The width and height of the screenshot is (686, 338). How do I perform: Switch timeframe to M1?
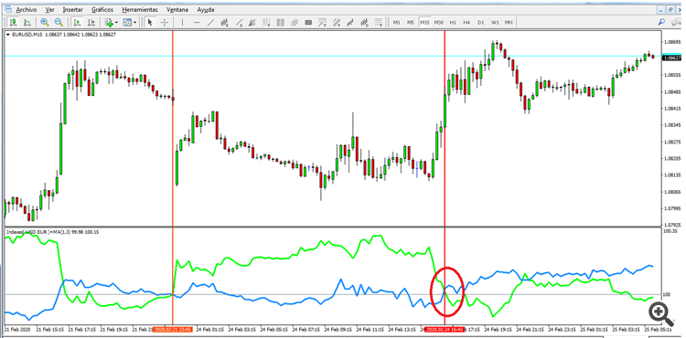click(396, 22)
